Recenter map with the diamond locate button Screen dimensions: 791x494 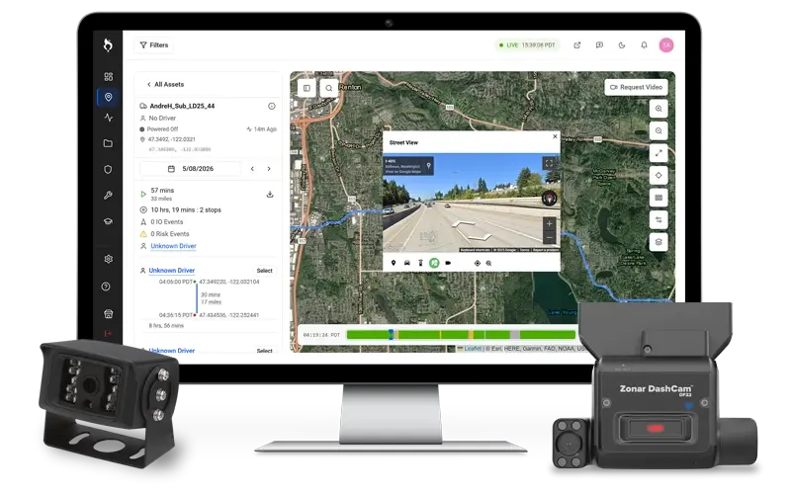659,176
